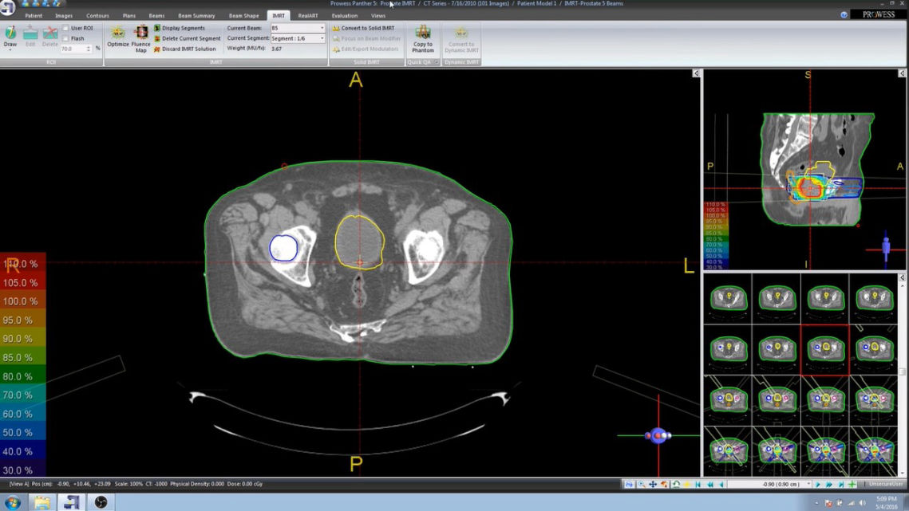This screenshot has width=909, height=511.
Task: Click the Optimize icon in the IMRT group
Action: coord(118,35)
